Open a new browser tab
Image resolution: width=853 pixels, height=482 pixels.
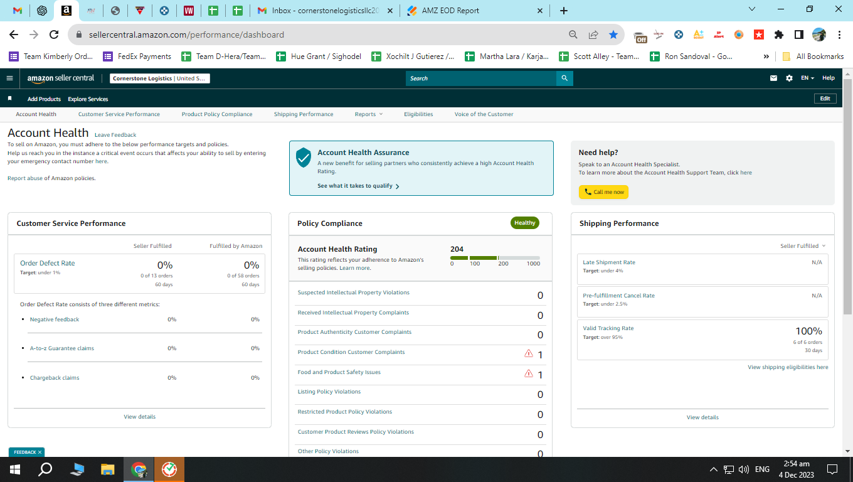click(564, 11)
